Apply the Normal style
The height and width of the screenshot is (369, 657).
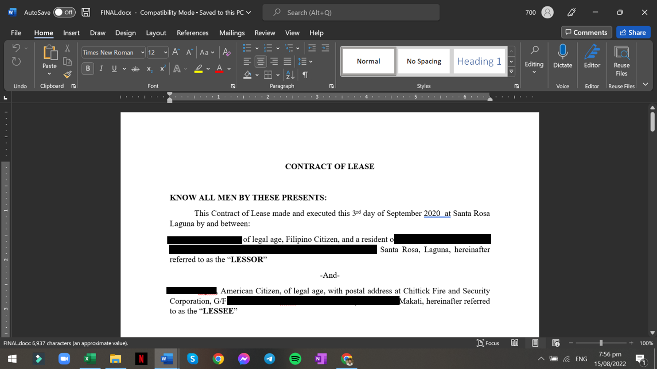tap(368, 61)
